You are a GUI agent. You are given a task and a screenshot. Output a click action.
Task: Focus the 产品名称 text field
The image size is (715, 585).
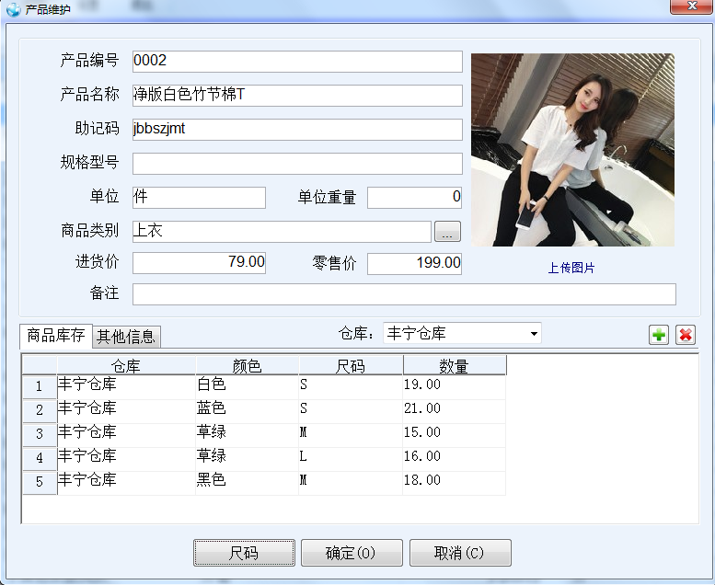coord(296,96)
